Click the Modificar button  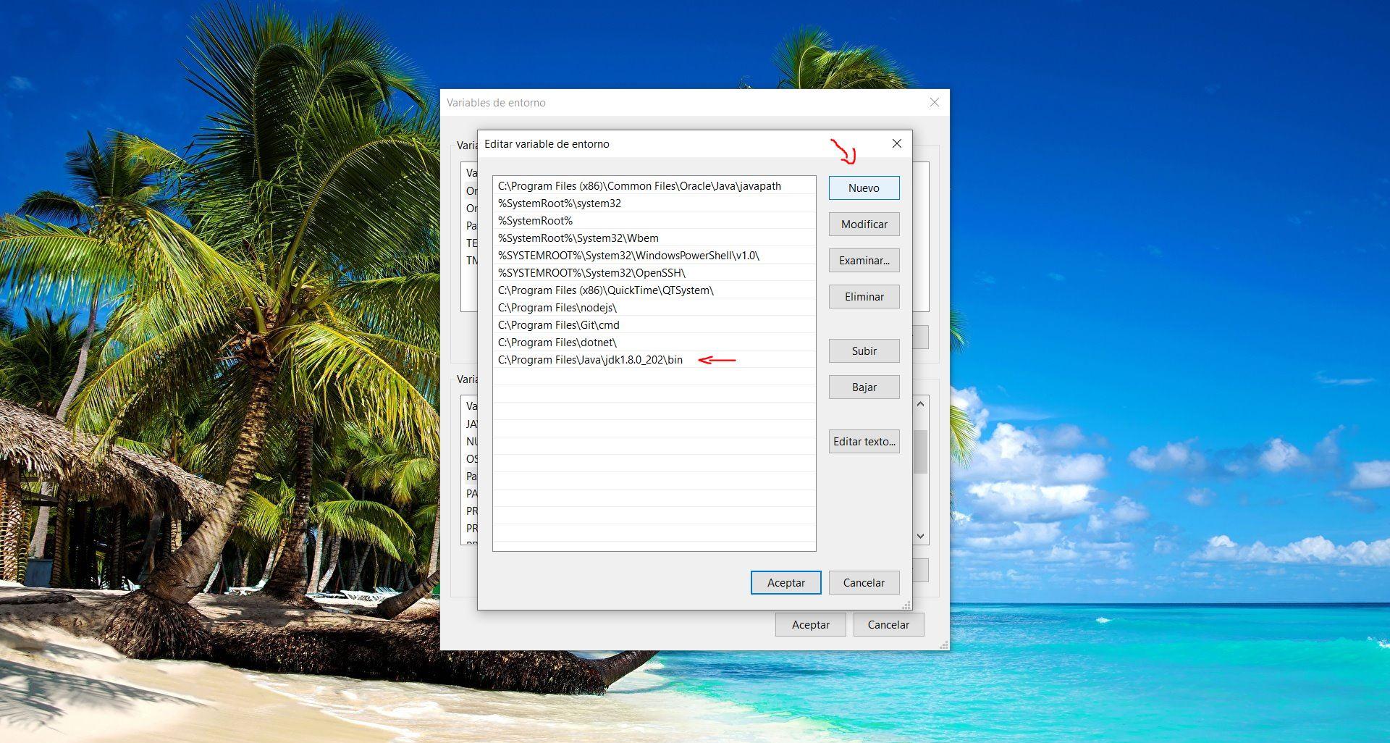(864, 224)
